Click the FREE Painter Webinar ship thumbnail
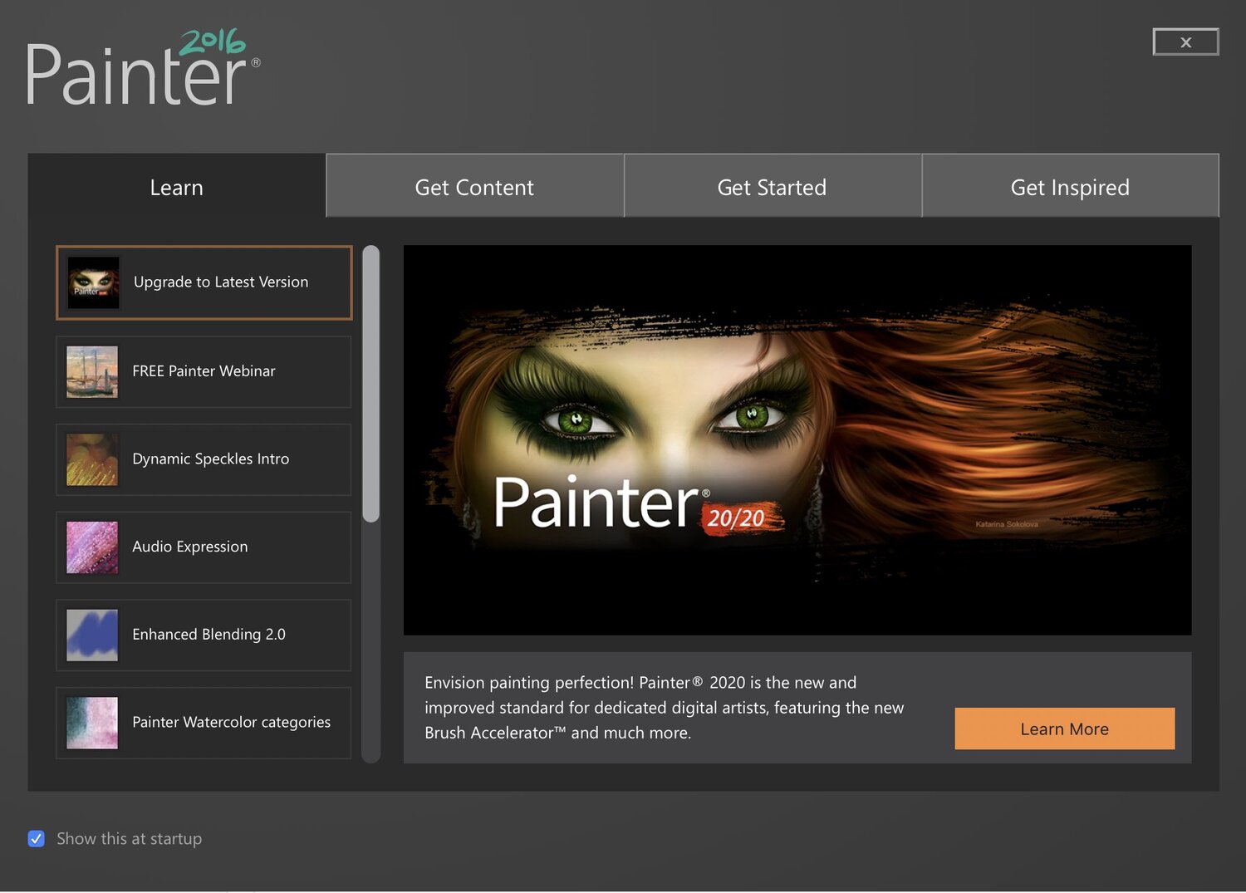The image size is (1246, 893). pos(92,371)
